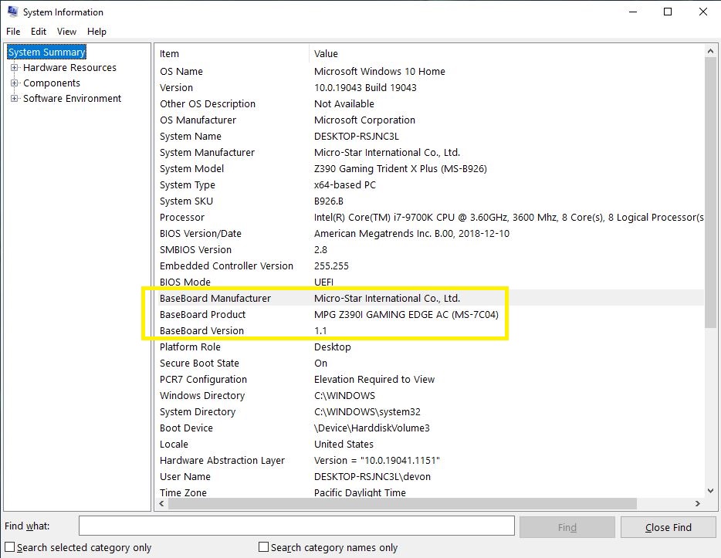Enable Search selected category only checkbox
Viewport: 721px width, 558px height.
(10, 547)
